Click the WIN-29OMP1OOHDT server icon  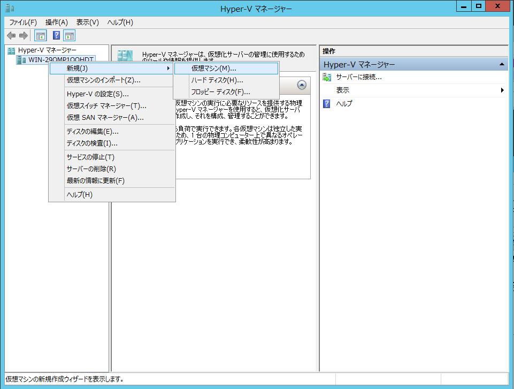click(21, 60)
